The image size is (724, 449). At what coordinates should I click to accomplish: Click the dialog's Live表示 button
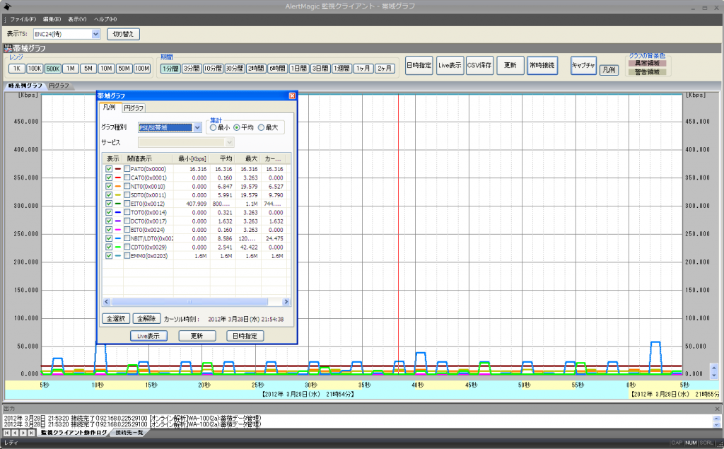click(148, 336)
